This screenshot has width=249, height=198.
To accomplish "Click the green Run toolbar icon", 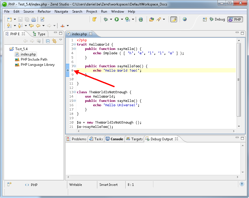I will [x=117, y=19].
